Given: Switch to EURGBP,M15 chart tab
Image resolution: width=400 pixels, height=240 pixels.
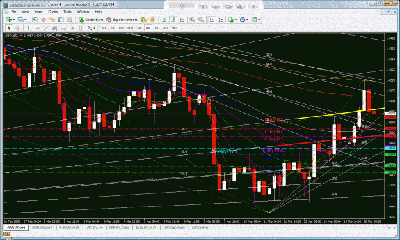Looking at the screenshot, I should click(x=69, y=227).
